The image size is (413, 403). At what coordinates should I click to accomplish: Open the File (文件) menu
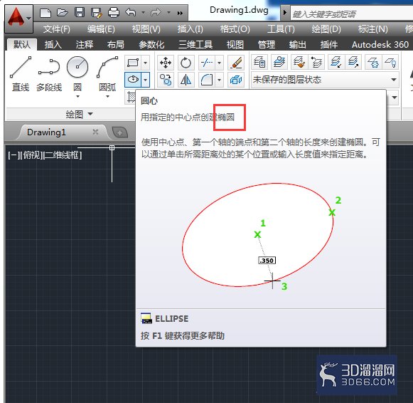(57, 28)
